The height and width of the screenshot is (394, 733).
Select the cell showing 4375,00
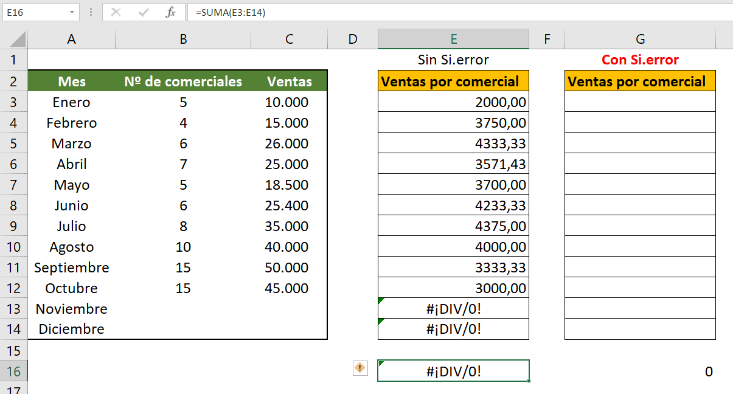coord(453,226)
